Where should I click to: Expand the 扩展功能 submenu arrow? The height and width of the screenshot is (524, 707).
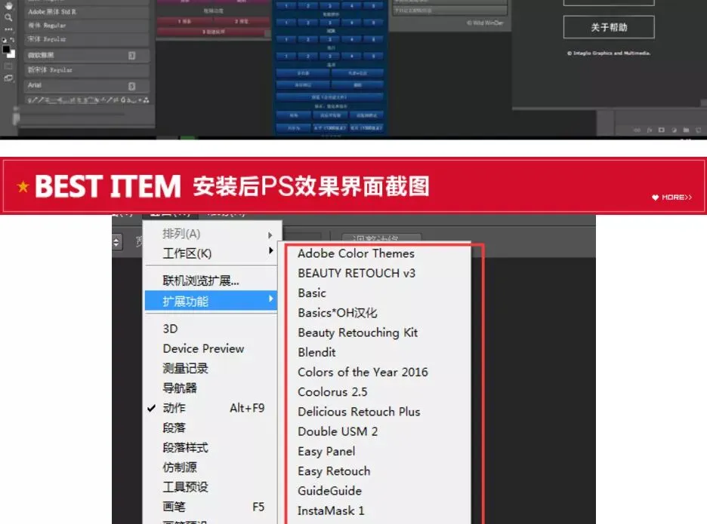[270, 299]
